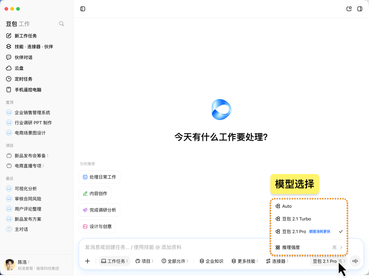Screen dimensions: 369x279
Task: Open the 陈浩 account menu
Action: [x=24, y=262]
